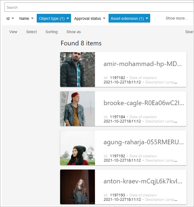Open the Sorting menu

pyautogui.click(x=51, y=32)
